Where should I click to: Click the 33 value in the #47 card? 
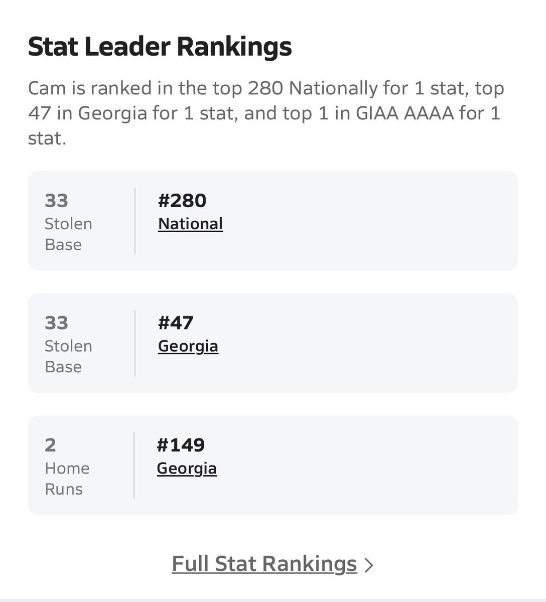(56, 323)
